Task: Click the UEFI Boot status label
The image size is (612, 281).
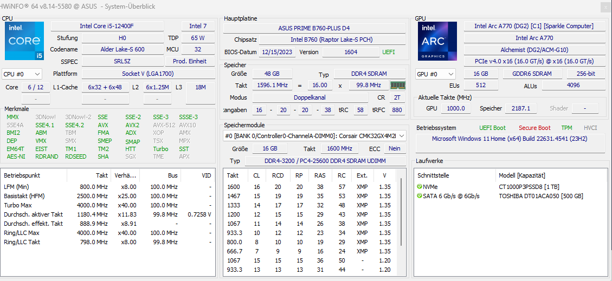Action: pos(492,128)
